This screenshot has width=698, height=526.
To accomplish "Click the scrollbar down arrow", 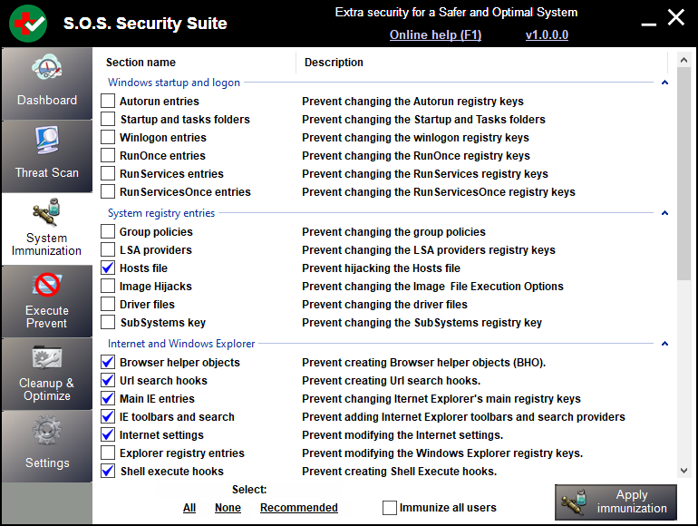I will click(683, 471).
